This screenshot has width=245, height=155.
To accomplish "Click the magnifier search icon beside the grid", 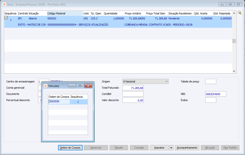I will [240, 13].
